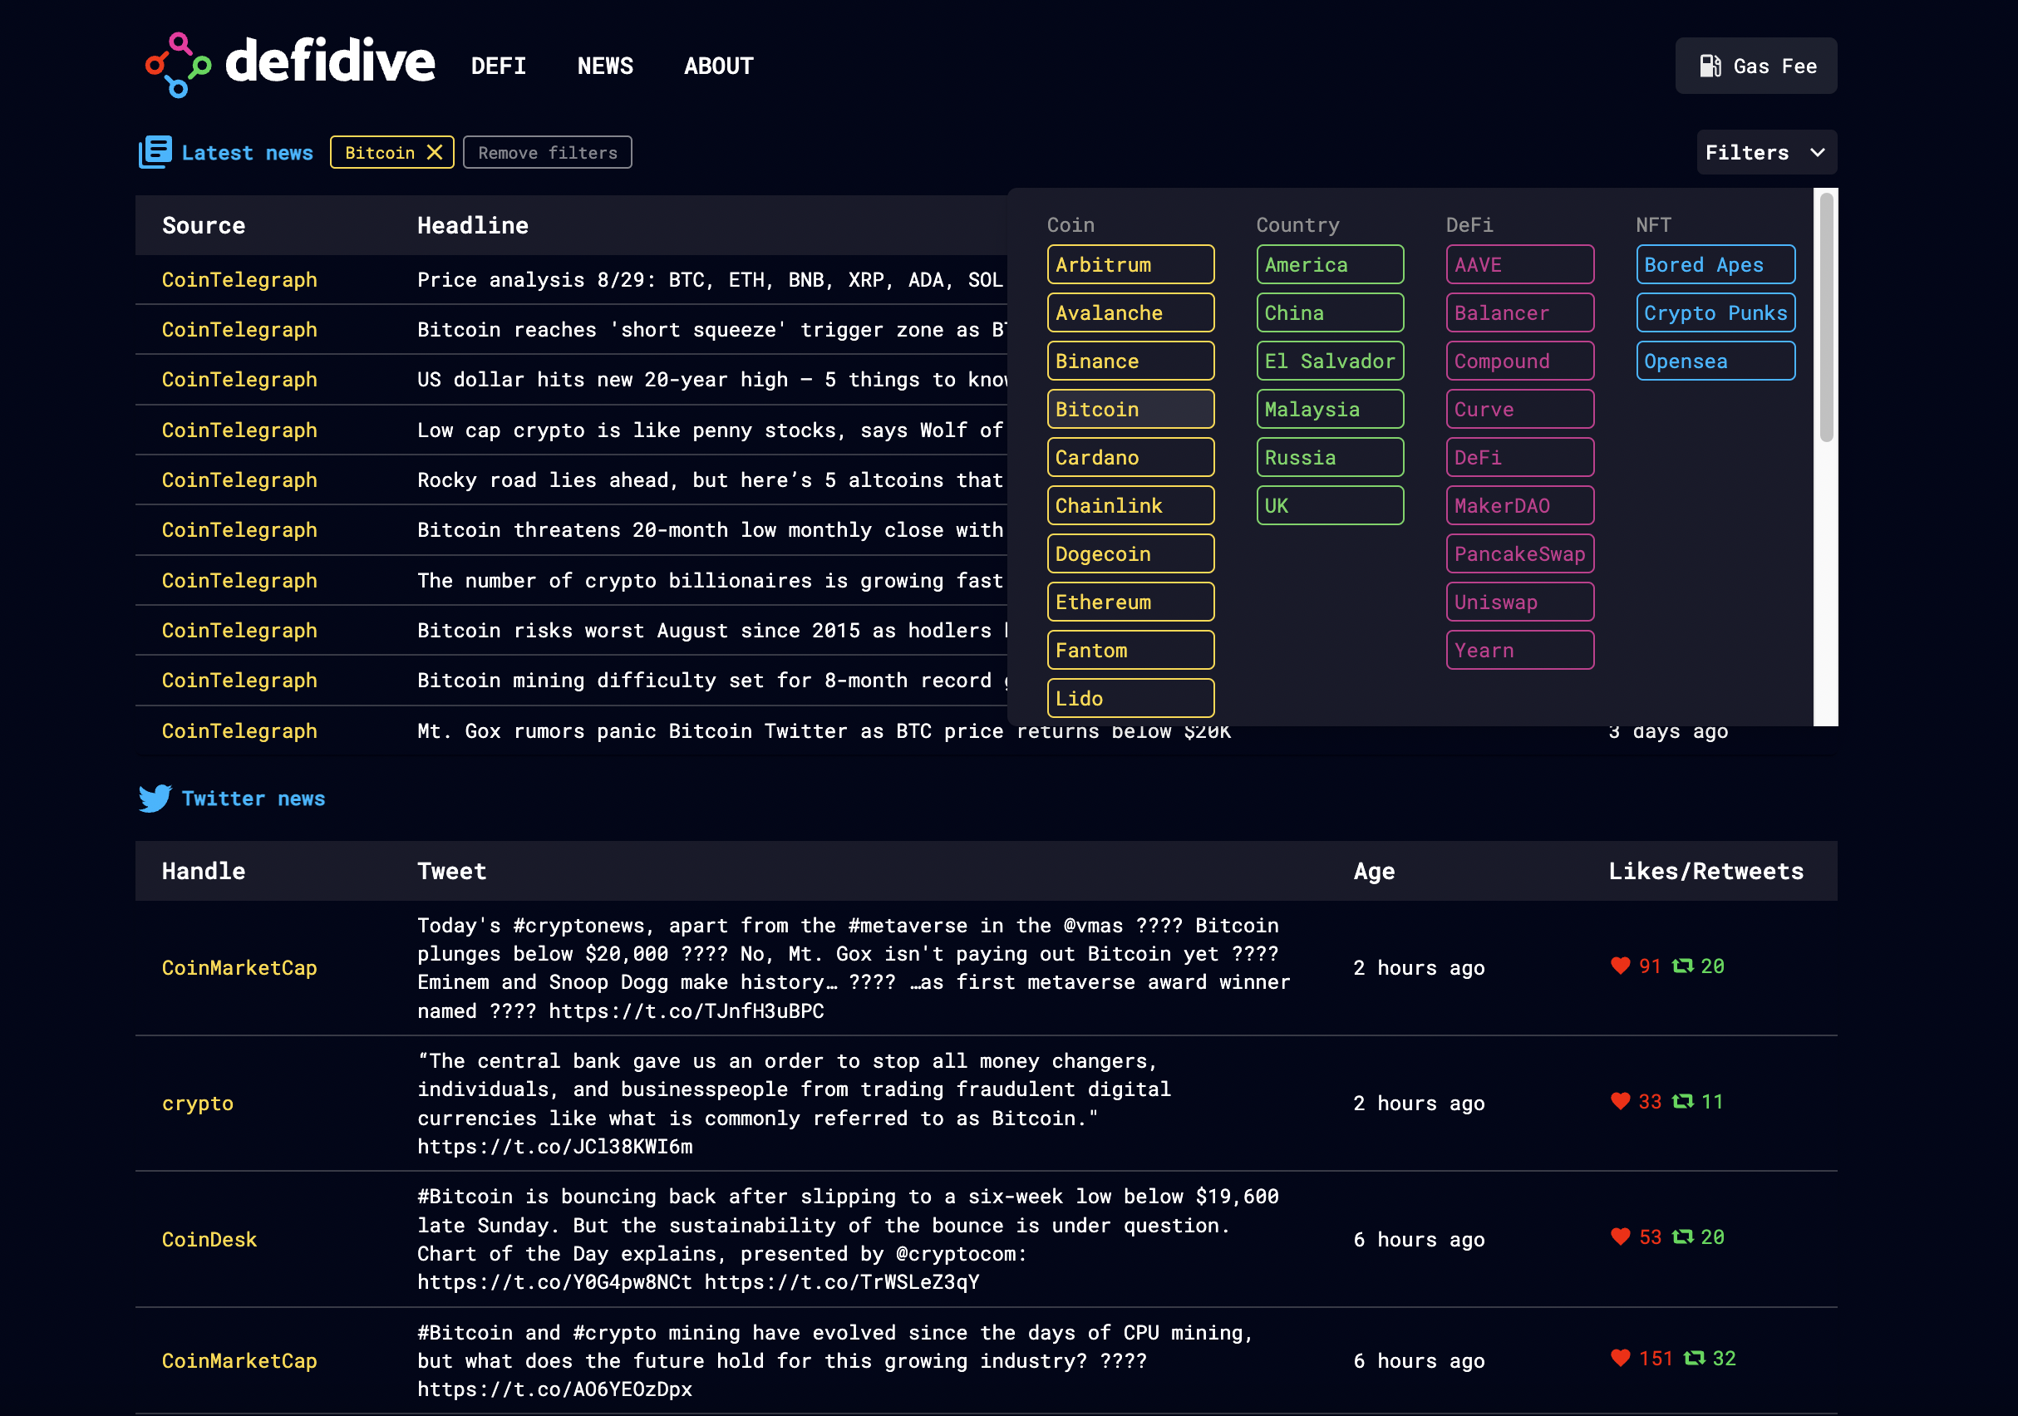This screenshot has height=1416, width=2018.
Task: Toggle the Dogecoin coin filter
Action: tap(1130, 553)
